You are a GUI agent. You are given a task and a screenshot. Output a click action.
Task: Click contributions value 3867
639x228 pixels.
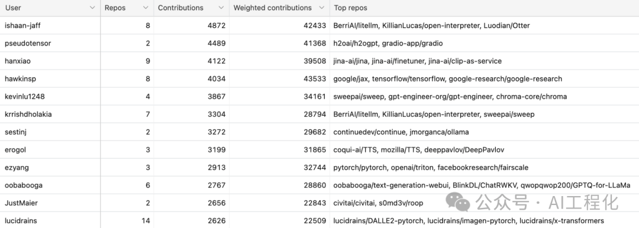click(x=217, y=96)
